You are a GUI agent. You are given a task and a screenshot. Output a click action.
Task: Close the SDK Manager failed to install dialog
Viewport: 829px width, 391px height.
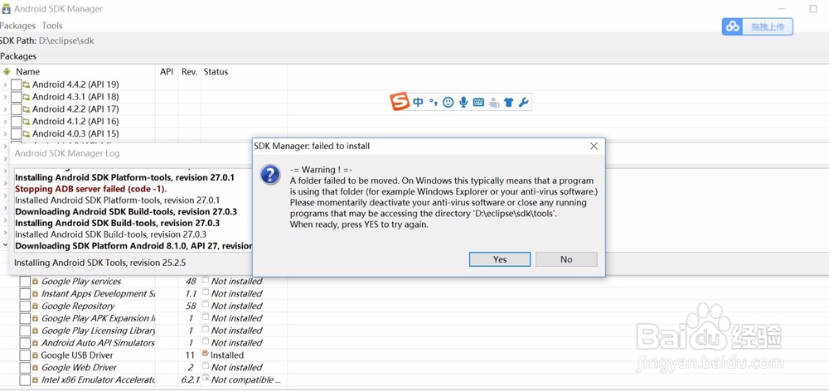click(x=594, y=147)
